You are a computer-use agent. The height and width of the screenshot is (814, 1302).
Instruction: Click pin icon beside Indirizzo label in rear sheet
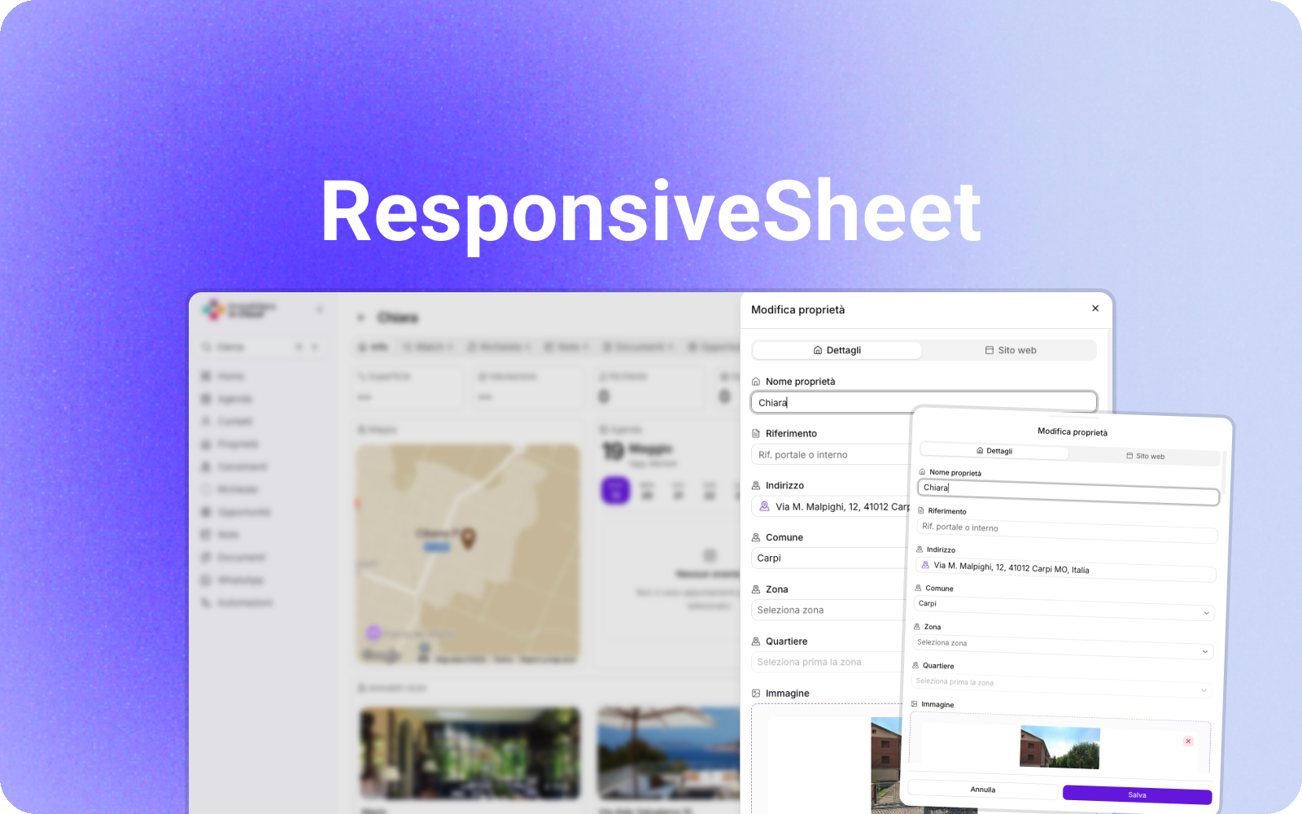pyautogui.click(x=756, y=486)
